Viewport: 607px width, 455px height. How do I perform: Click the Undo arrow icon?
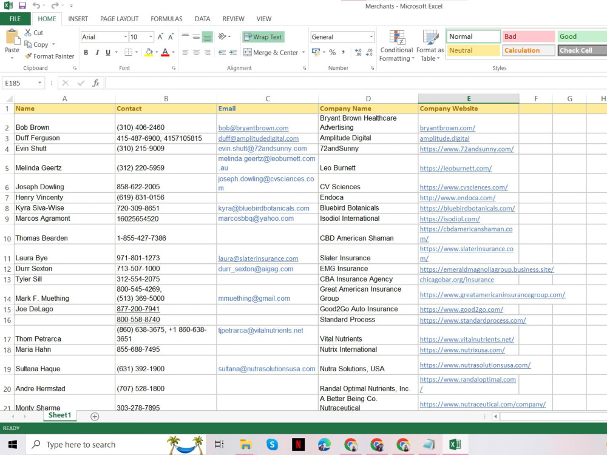click(36, 5)
